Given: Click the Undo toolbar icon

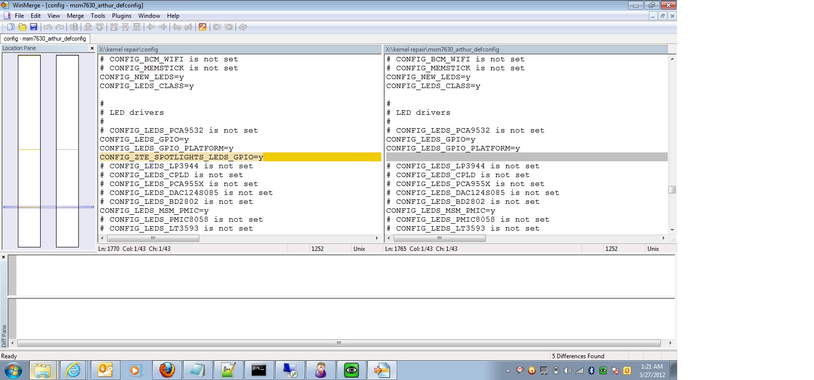Looking at the screenshot, I should click(48, 27).
